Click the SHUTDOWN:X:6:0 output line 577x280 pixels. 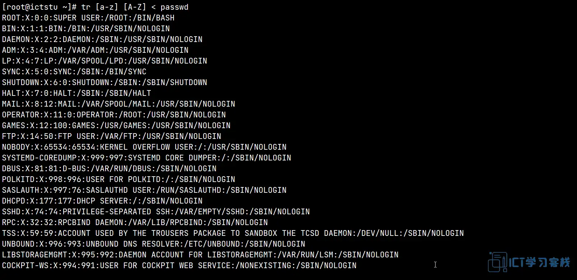click(x=104, y=83)
